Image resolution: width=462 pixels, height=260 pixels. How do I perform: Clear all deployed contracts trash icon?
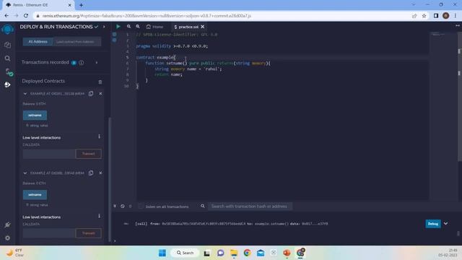(100, 82)
